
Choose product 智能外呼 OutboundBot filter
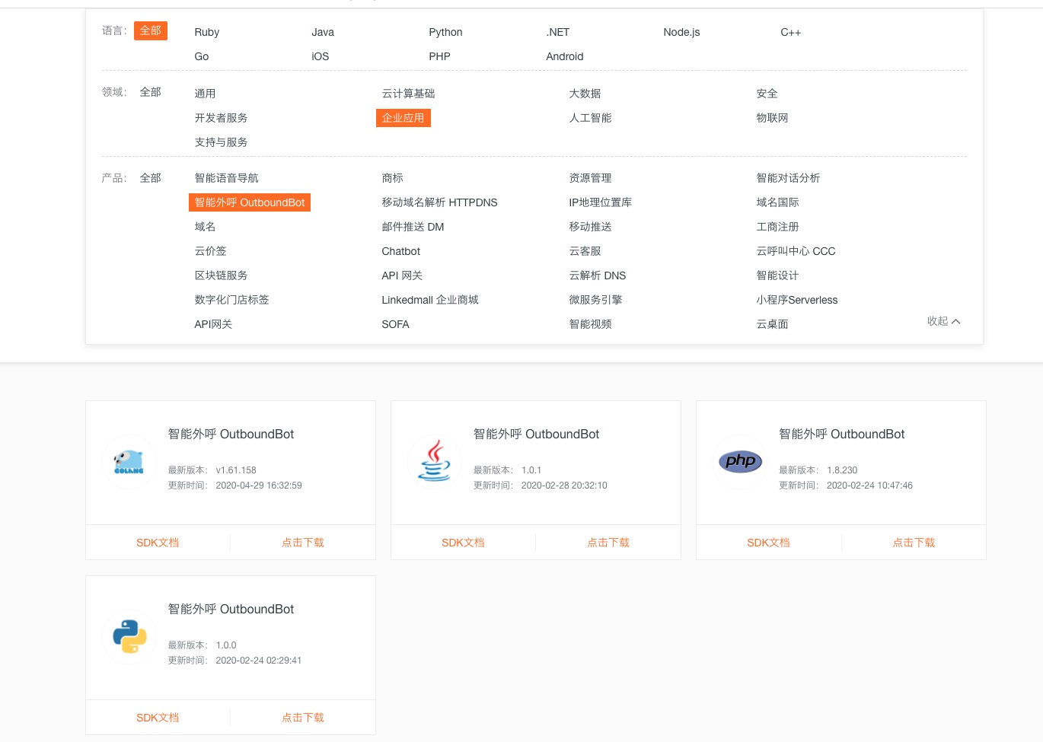click(250, 202)
